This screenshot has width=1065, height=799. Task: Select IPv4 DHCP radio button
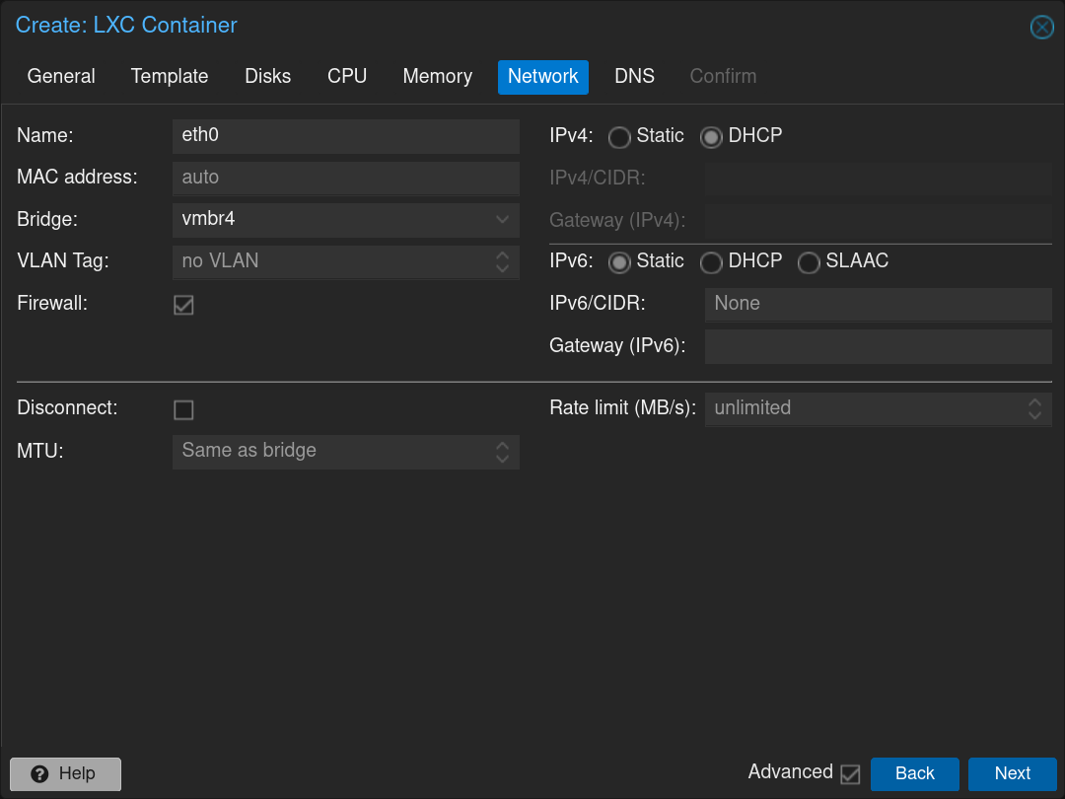pos(710,137)
